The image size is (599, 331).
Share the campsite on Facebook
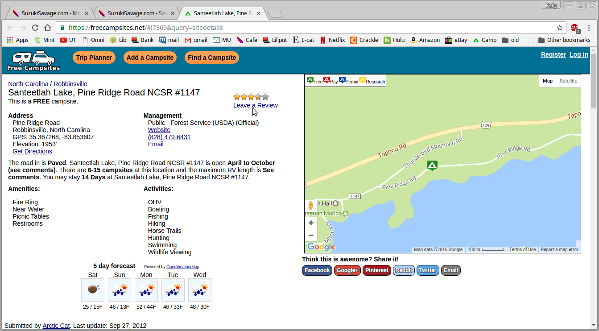(x=317, y=270)
